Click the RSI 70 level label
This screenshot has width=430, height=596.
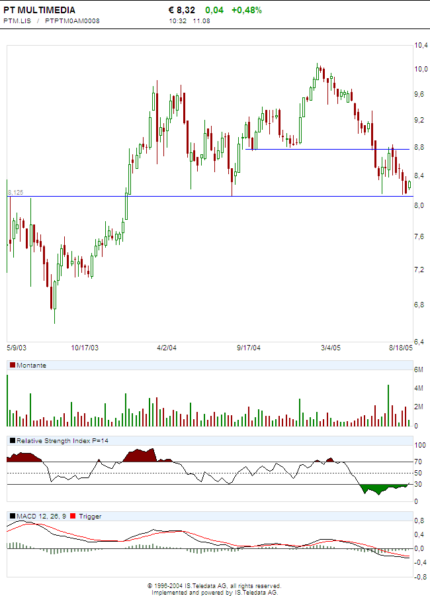tap(418, 462)
